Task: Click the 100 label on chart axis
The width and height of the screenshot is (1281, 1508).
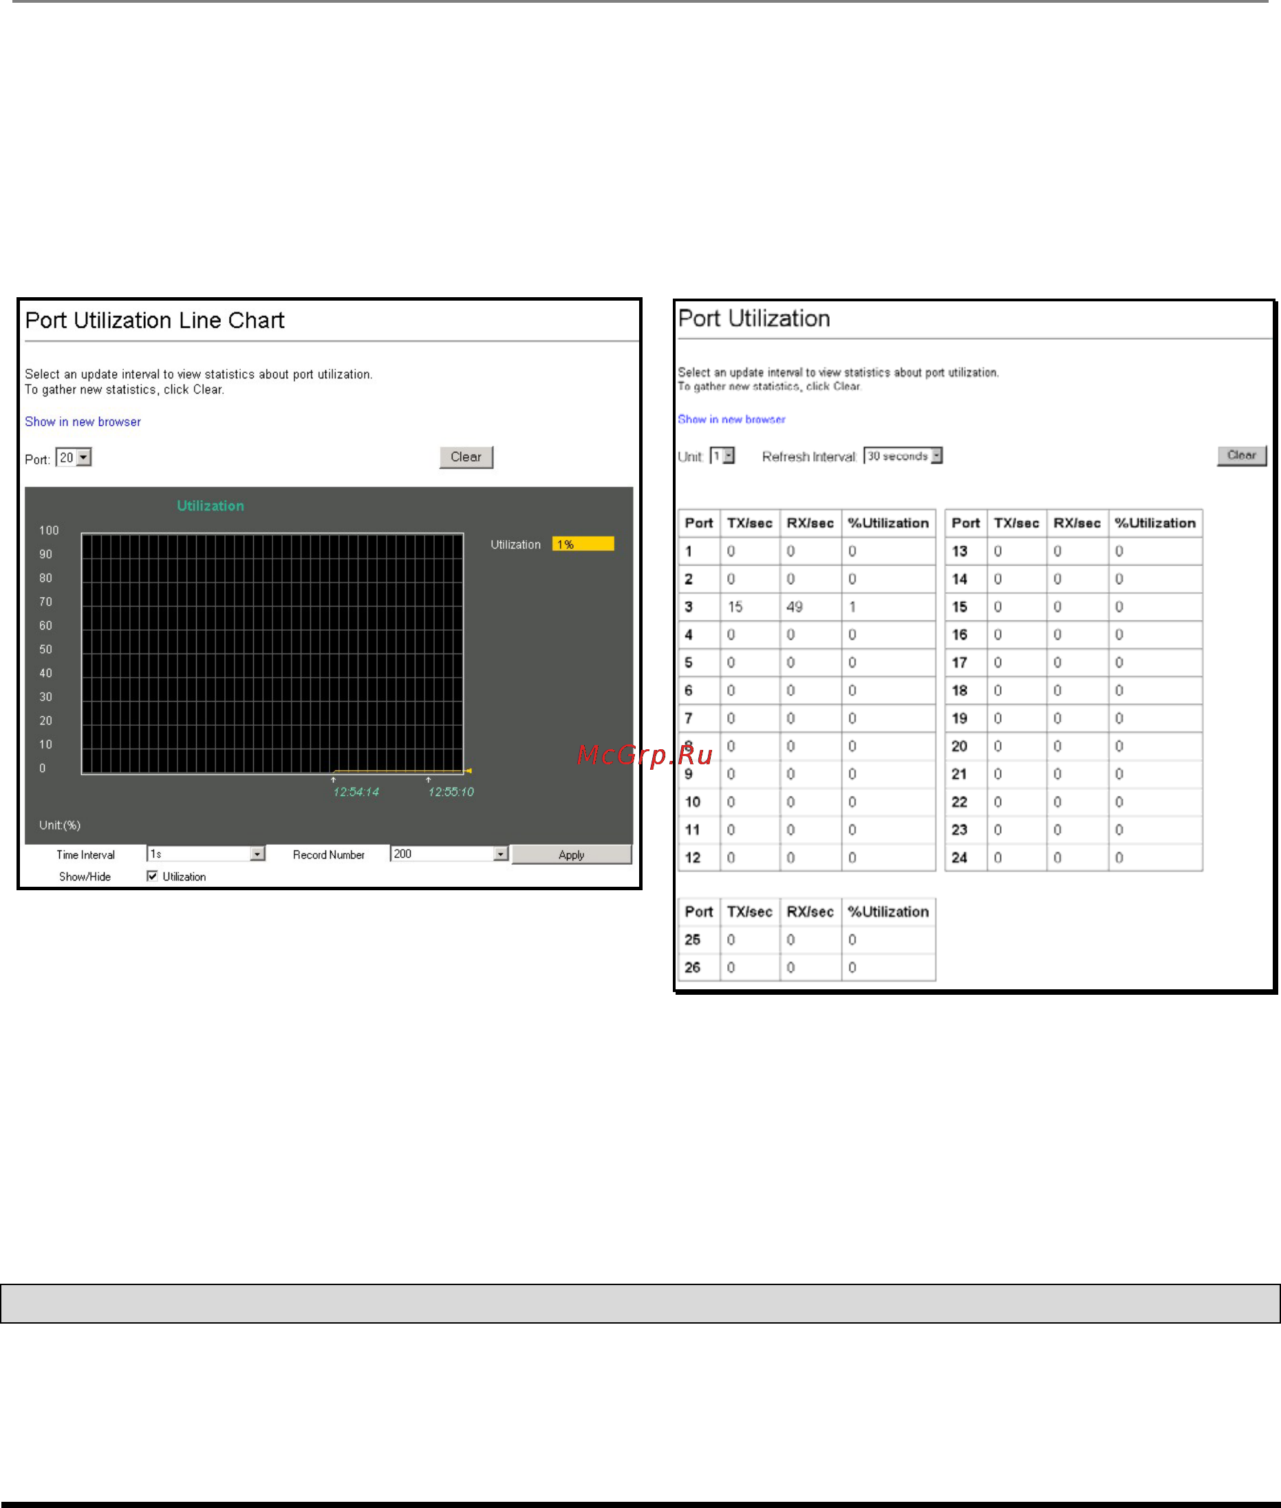Action: tap(49, 530)
